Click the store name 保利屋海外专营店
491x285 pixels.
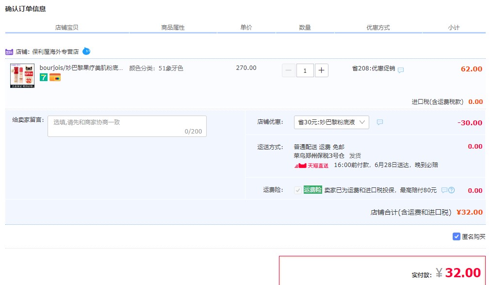55,51
